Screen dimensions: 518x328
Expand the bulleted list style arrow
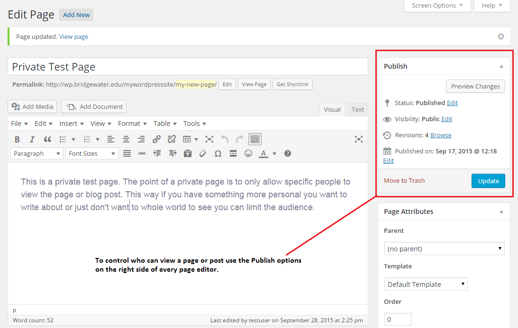click(x=73, y=139)
